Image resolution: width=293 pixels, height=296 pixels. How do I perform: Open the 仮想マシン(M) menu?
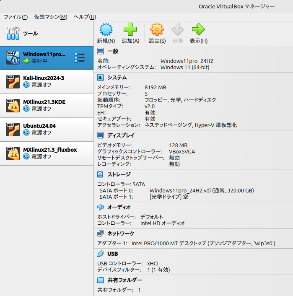[50, 17]
